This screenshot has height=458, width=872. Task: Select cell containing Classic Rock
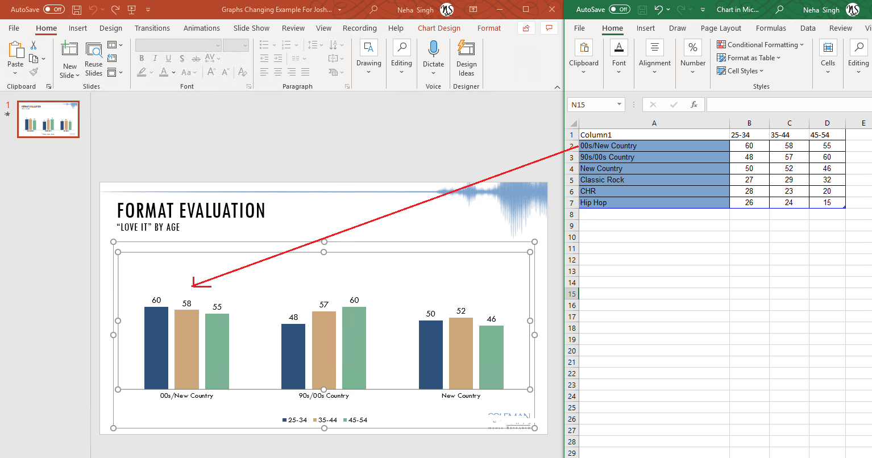[654, 180]
